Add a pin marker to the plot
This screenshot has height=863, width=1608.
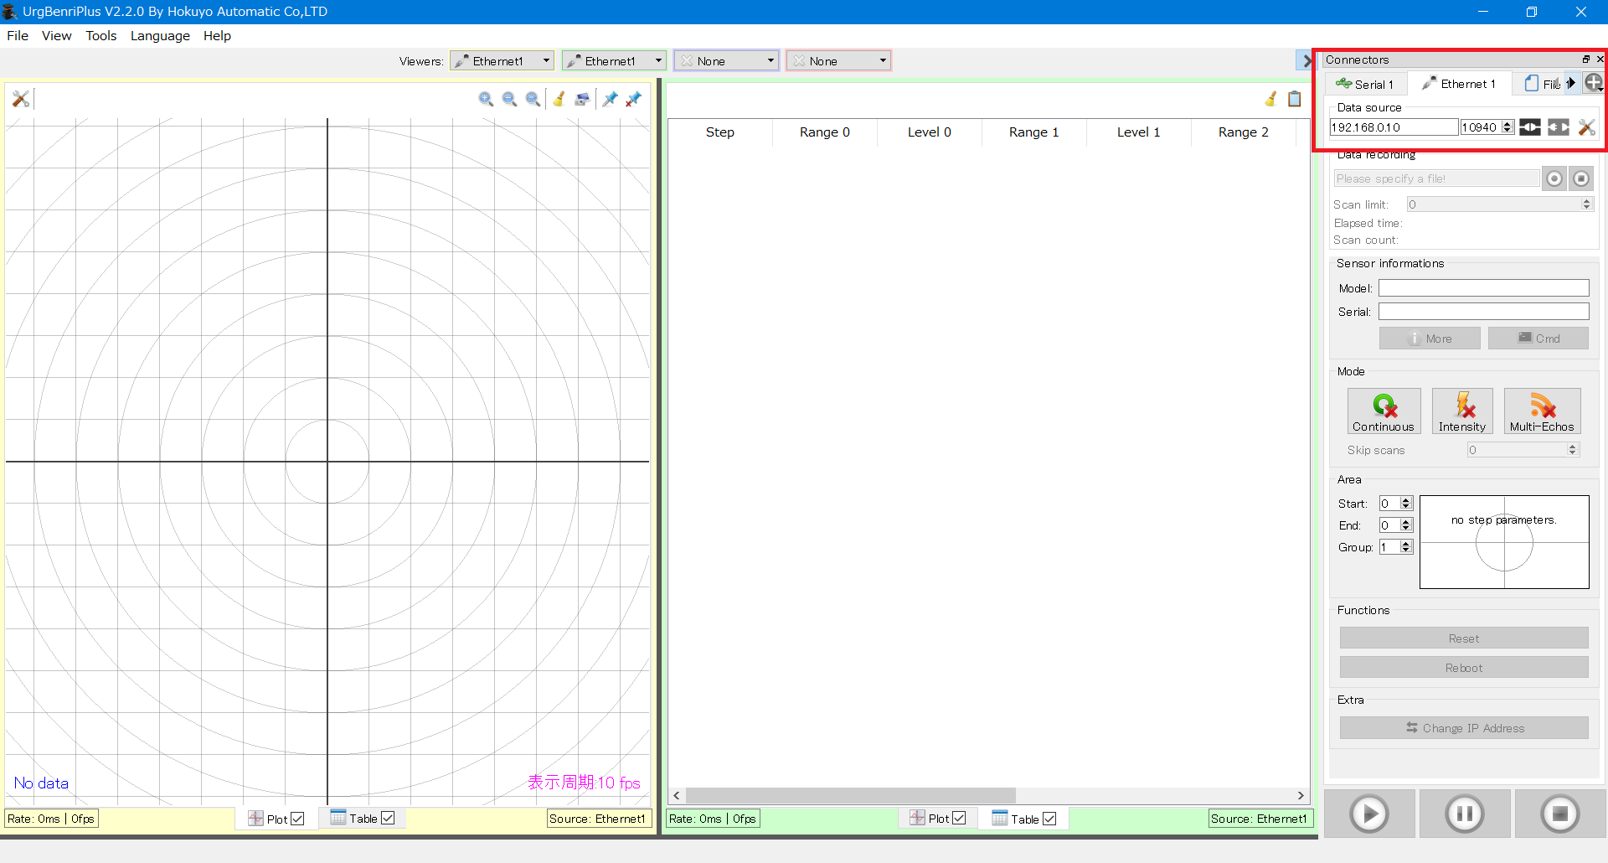[x=610, y=99]
